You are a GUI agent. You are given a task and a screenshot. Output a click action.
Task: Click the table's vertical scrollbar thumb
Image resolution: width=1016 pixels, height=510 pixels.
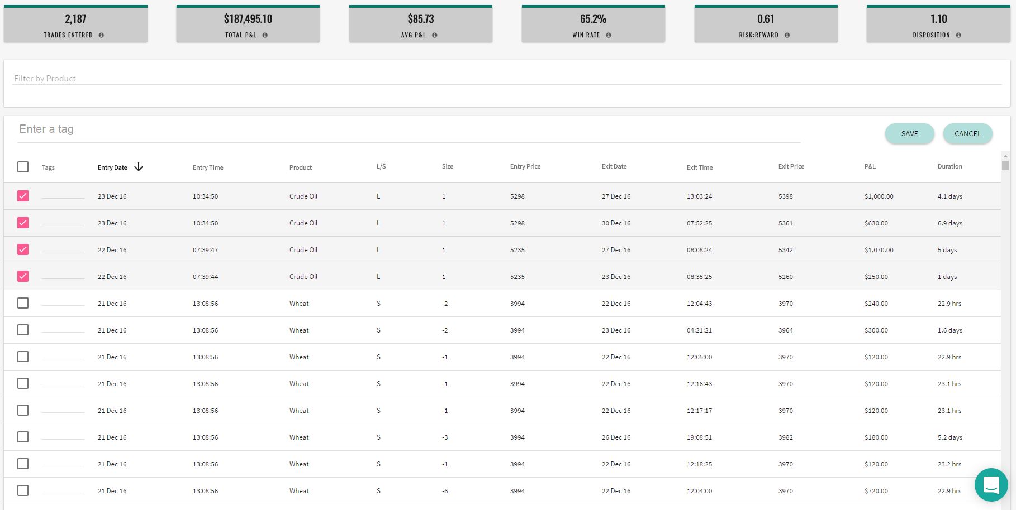(1005, 165)
